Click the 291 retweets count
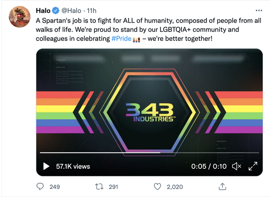Screen dimensions: 270x198 113,186
